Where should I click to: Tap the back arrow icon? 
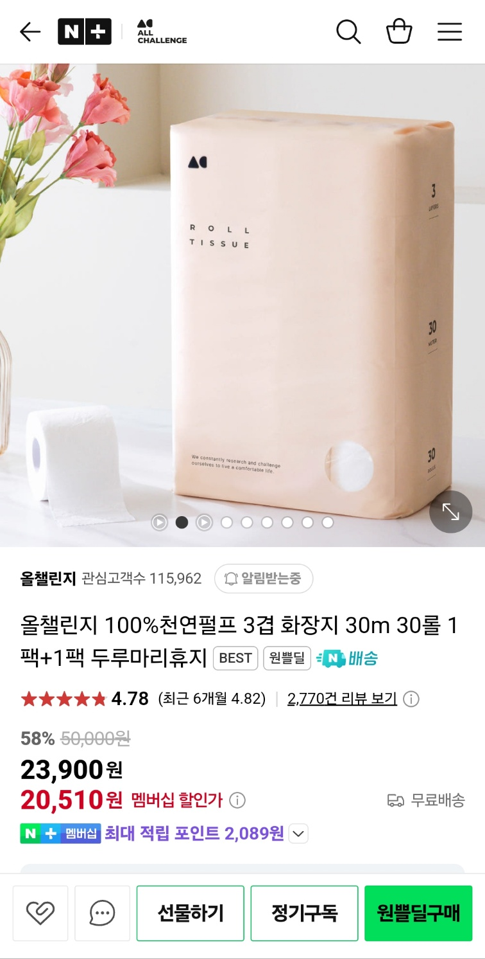pos(30,31)
